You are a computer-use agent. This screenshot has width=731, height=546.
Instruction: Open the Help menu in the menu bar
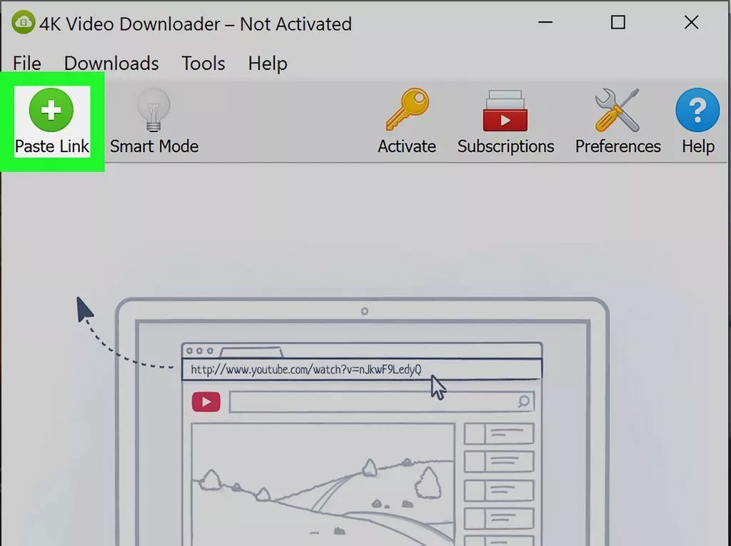point(268,64)
